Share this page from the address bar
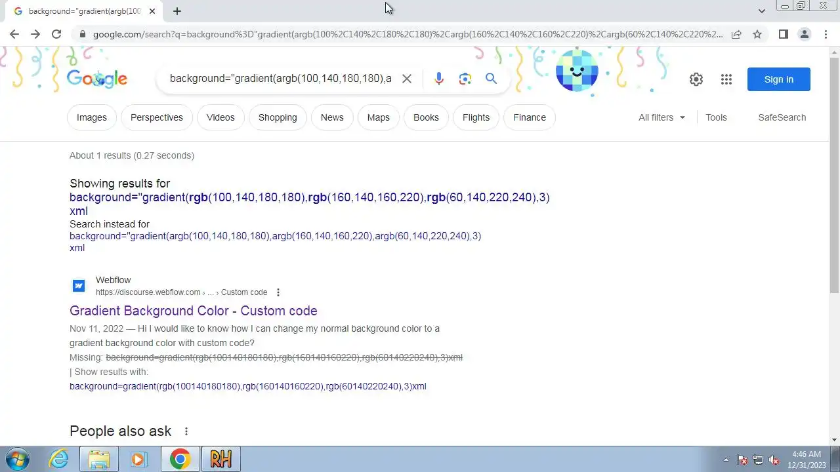The width and height of the screenshot is (840, 472). (736, 34)
